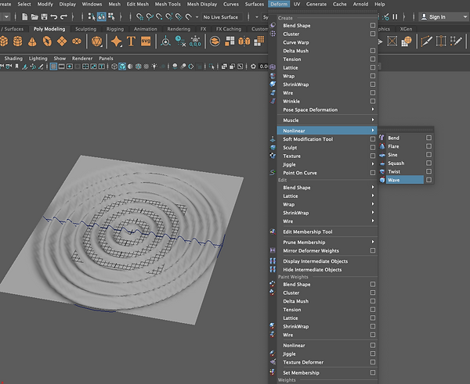This screenshot has width=470, height=384.
Task: Open option box for Wrinkle deformer
Action: pos(373,101)
